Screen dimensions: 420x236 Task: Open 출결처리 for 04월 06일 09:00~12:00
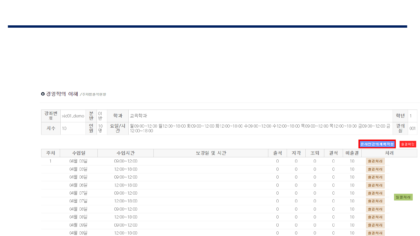(x=375, y=177)
